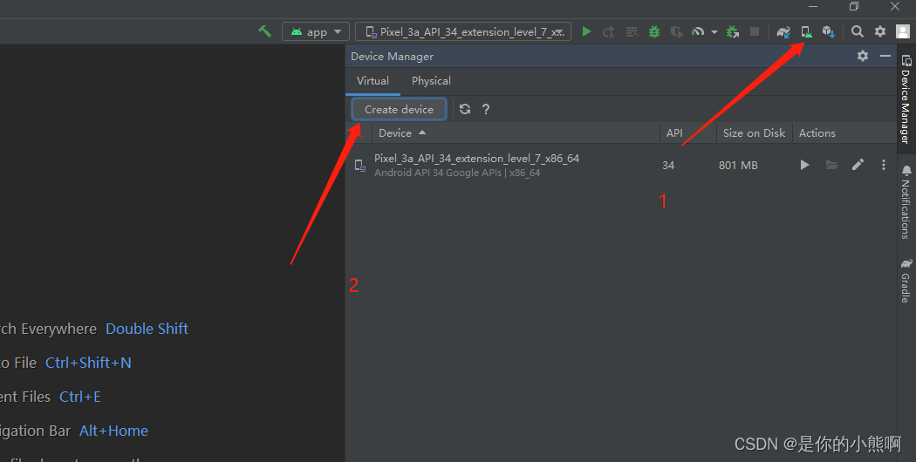Switch to the Virtual tab
The width and height of the screenshot is (916, 462).
[373, 80]
